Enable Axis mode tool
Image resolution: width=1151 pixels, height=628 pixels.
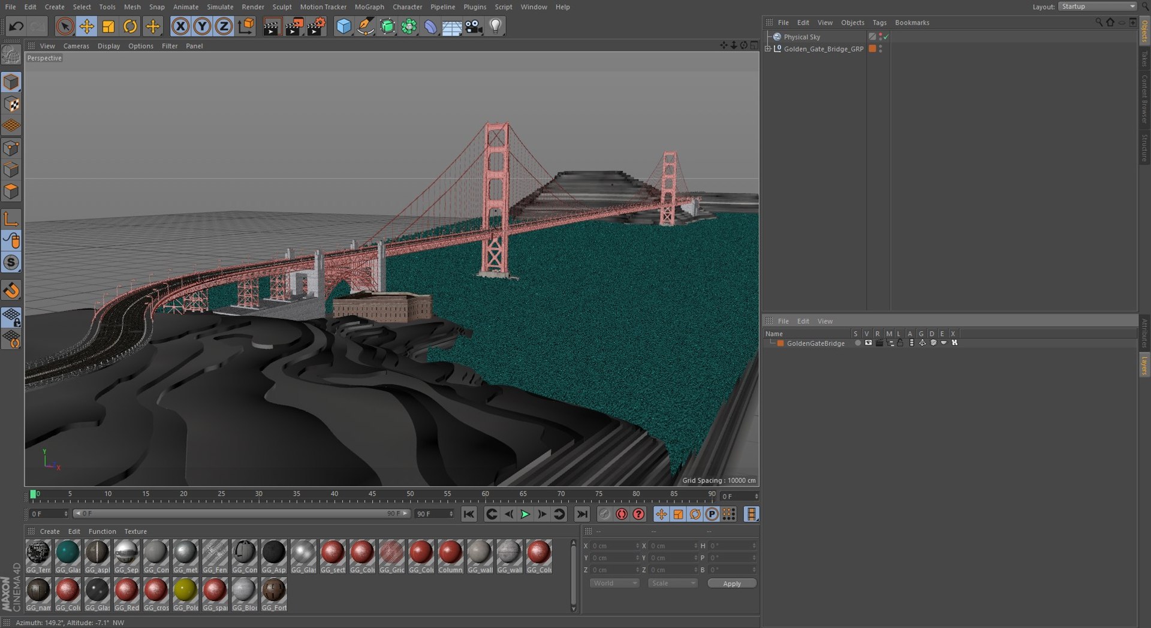coord(11,219)
